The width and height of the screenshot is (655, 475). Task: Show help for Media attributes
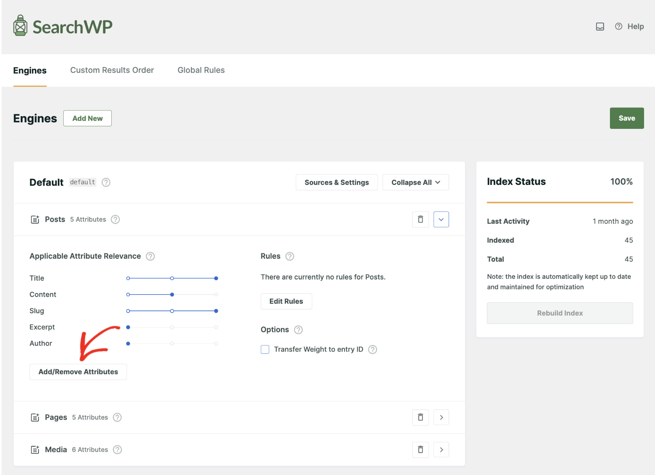117,450
